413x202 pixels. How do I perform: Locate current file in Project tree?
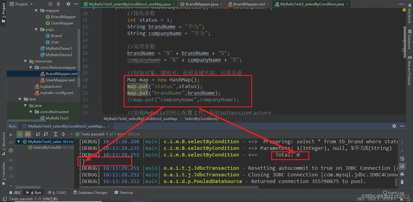point(50,4)
